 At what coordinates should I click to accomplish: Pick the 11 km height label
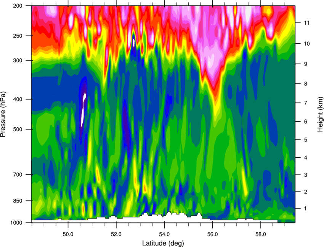307,23
